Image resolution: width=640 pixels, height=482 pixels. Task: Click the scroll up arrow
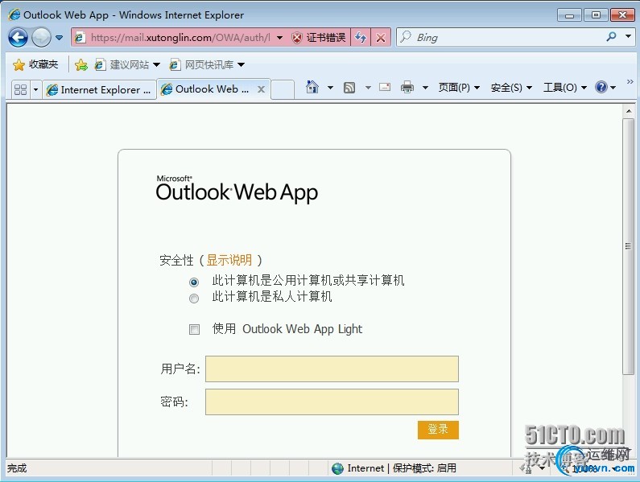pos(629,110)
